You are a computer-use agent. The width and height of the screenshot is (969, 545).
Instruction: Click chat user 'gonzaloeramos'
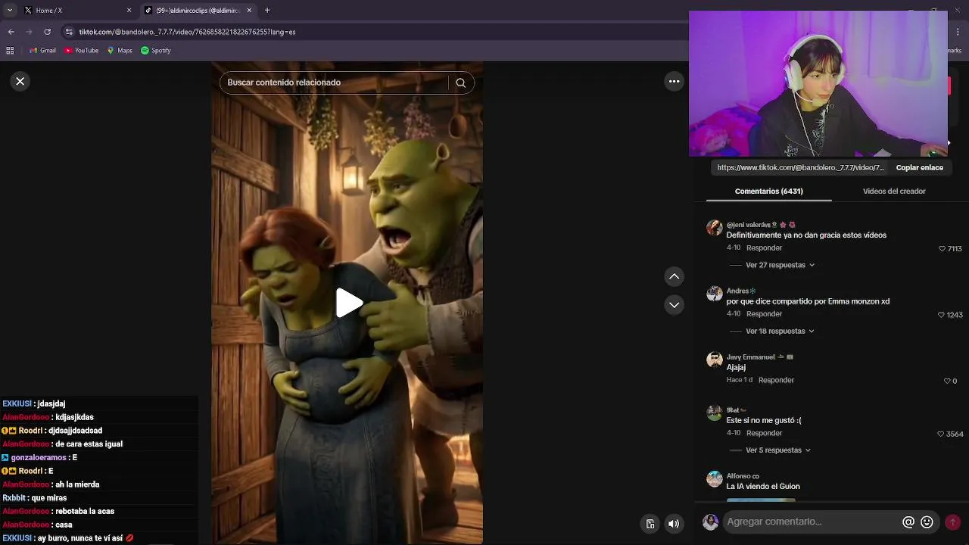[x=39, y=457]
